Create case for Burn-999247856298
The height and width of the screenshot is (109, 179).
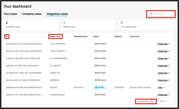point(162,58)
